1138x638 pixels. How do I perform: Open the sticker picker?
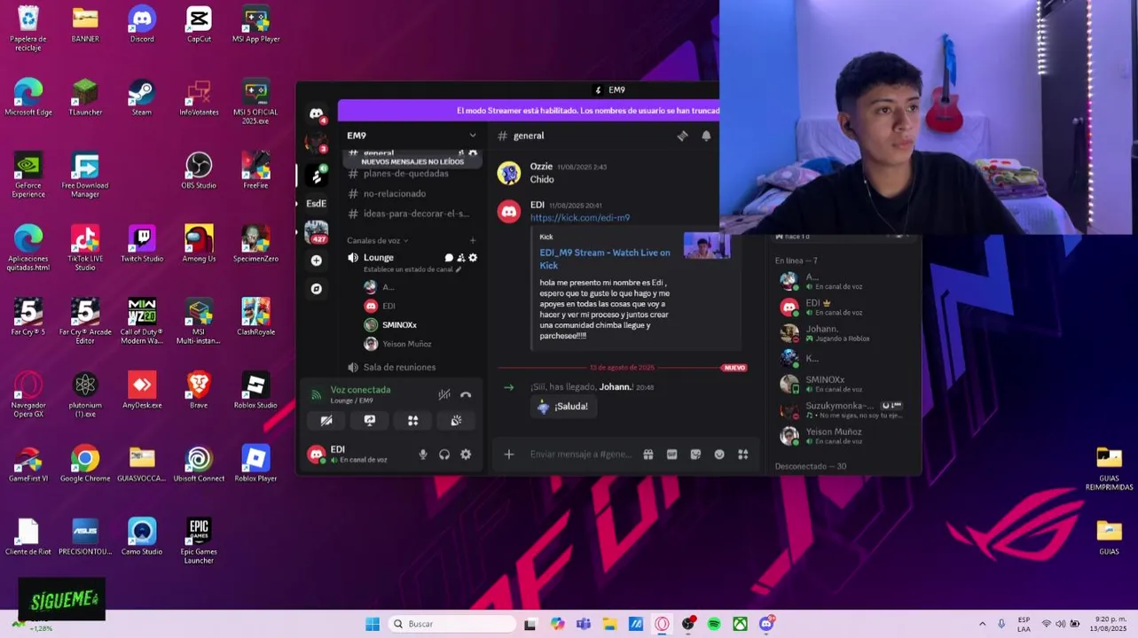coord(695,455)
